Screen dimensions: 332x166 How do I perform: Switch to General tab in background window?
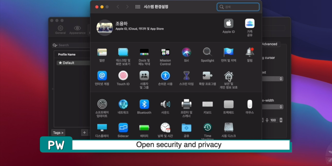60,30
